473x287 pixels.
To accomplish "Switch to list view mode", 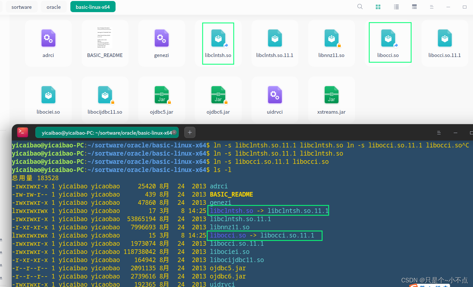I will (x=396, y=7).
